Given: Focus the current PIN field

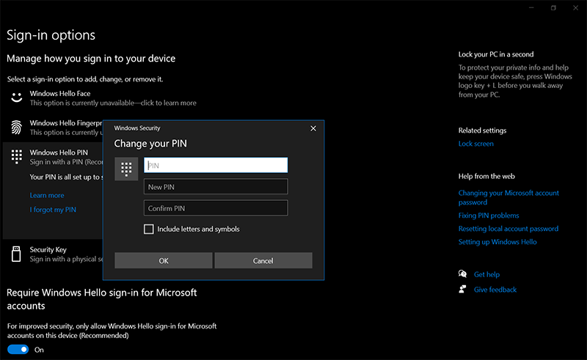Looking at the screenshot, I should click(216, 165).
